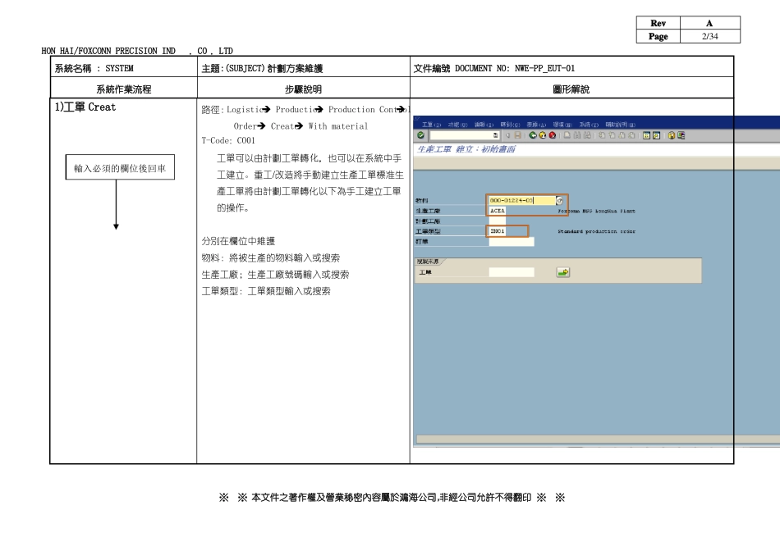Image resolution: width=780 pixels, height=551 pixels.
Task: Click the green copy arrow button beside 工單 field
Action: (563, 272)
